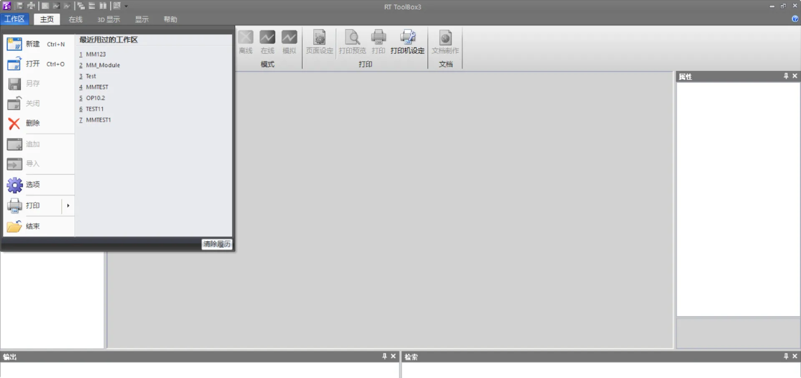Open the quick access toolbar customize arrow
Image resolution: width=801 pixels, height=378 pixels.
(126, 6)
